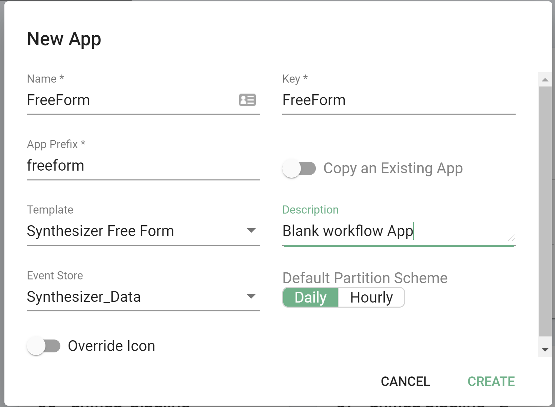Open the Template dropdown arrow

251,231
